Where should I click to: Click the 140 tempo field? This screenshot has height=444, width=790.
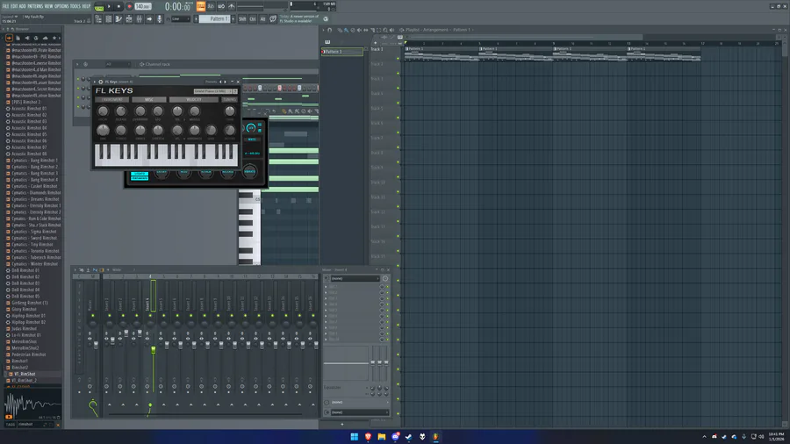pyautogui.click(x=142, y=6)
